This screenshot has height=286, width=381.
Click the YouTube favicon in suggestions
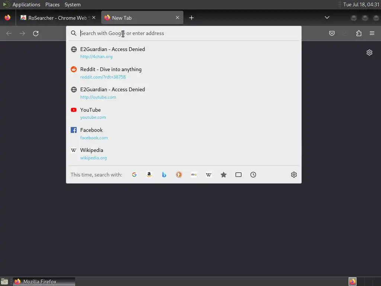click(x=74, y=110)
